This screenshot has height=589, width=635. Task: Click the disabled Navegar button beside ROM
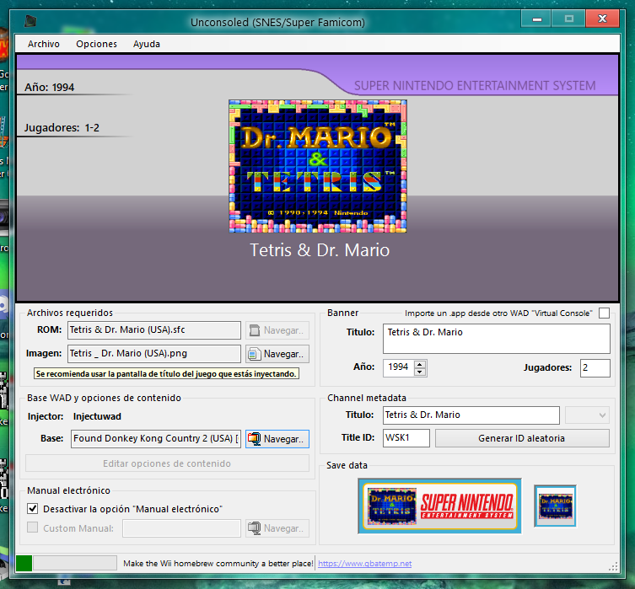coord(277,330)
